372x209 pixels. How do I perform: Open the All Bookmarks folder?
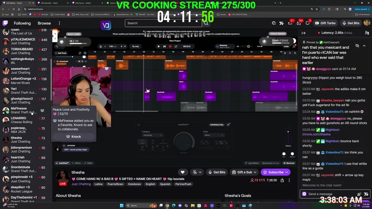coord(362,14)
